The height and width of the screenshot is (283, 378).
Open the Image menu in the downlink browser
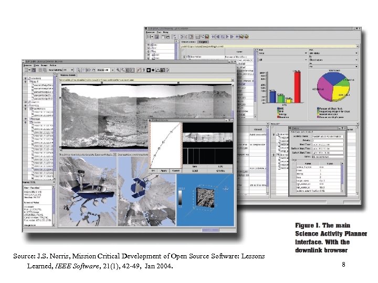tap(44, 65)
